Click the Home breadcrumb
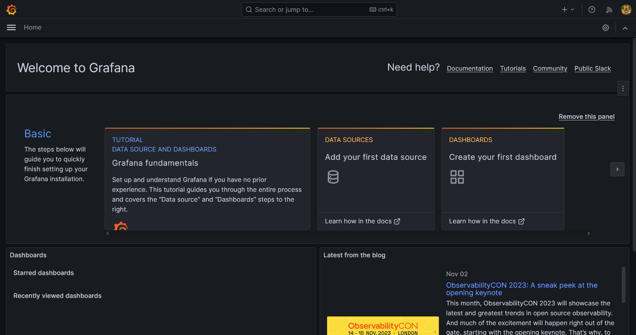This screenshot has height=335, width=636. pyautogui.click(x=32, y=28)
